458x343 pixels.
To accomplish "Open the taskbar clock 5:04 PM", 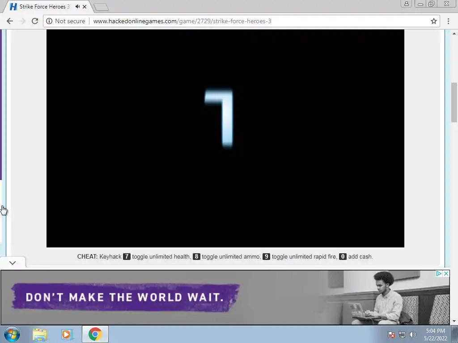I will (x=435, y=335).
